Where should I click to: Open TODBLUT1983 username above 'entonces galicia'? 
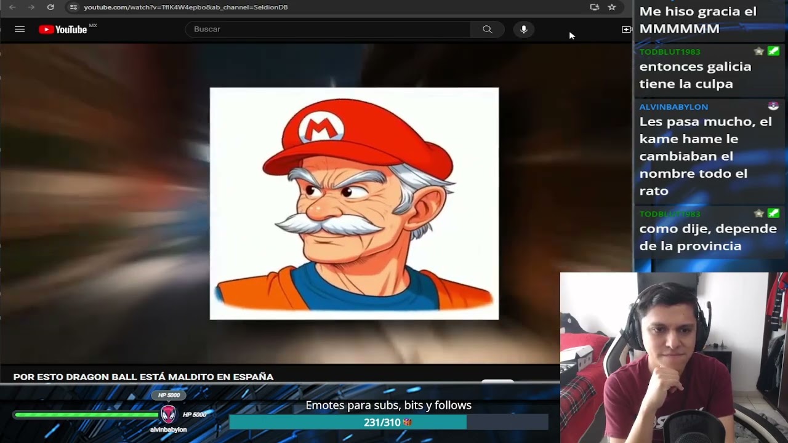click(x=670, y=52)
